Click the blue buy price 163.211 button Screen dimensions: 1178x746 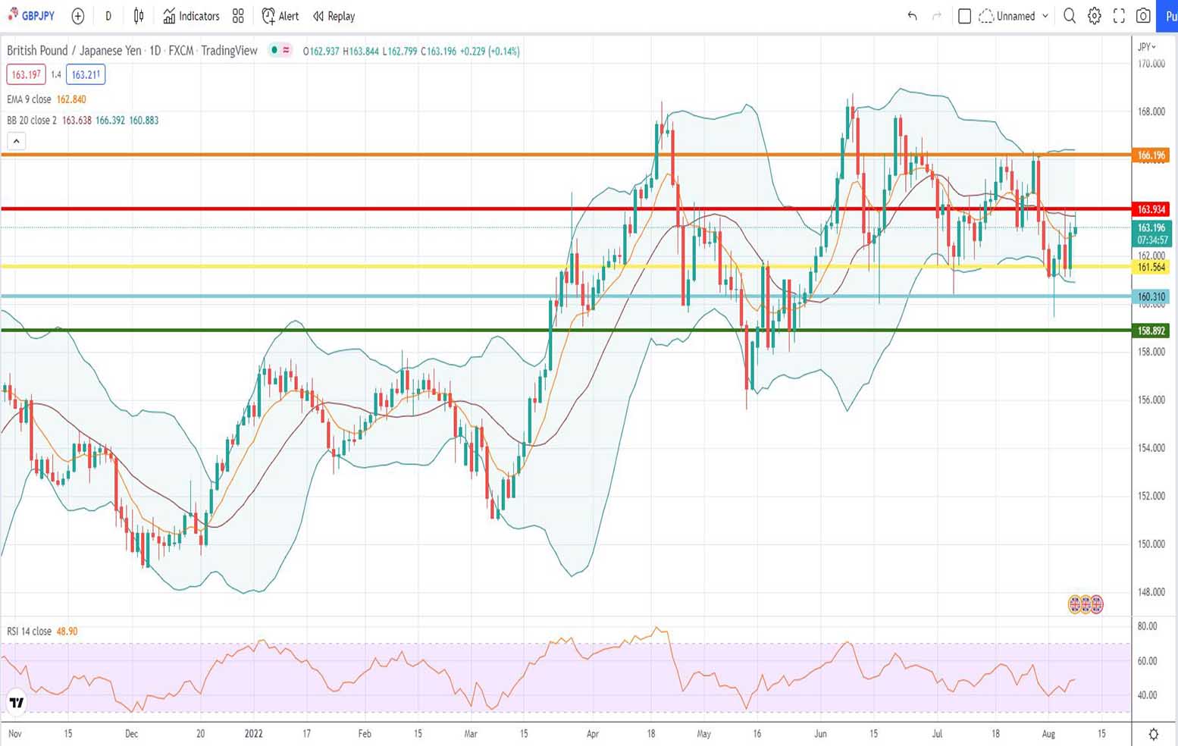point(86,74)
